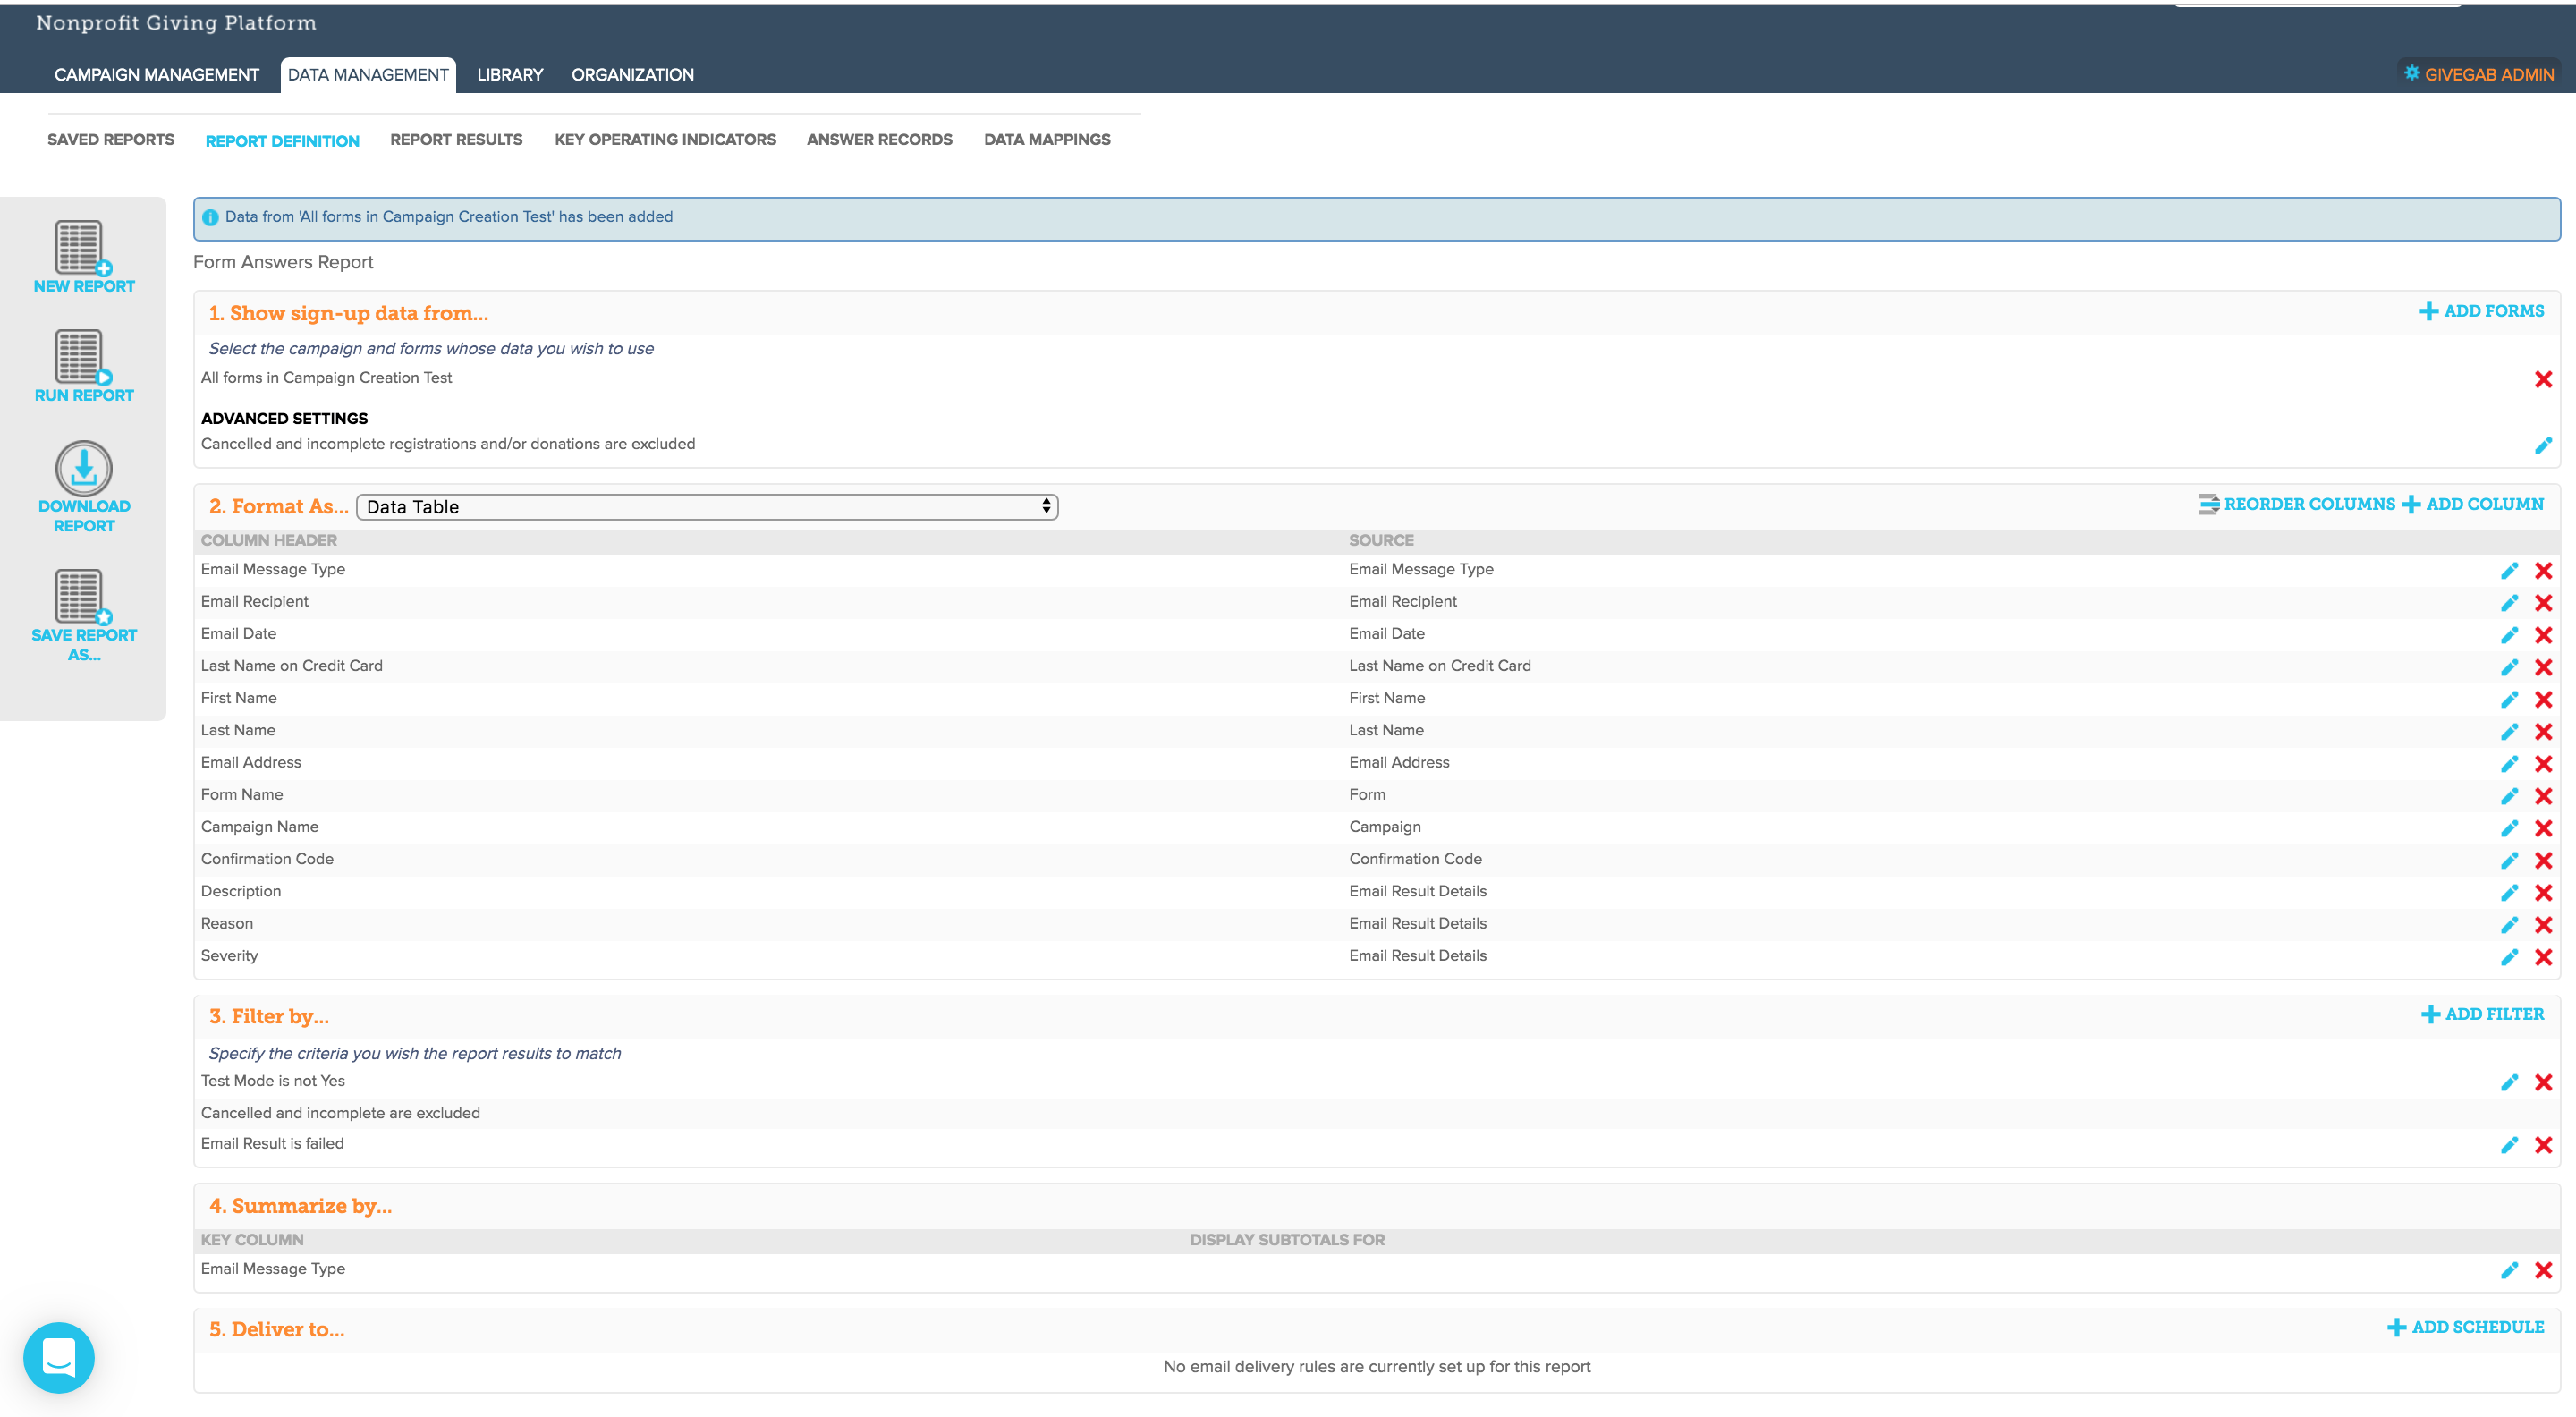Open Key Operating Indicators

pos(665,140)
